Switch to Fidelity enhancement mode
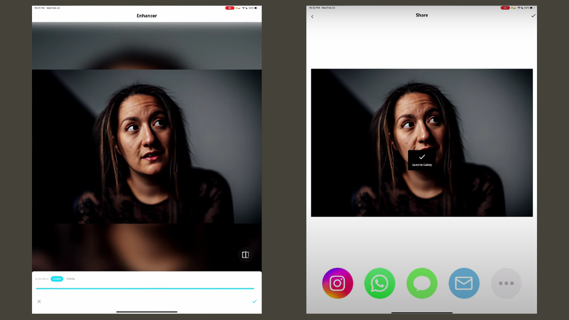Screen dimensions: 569x320 pos(71,279)
